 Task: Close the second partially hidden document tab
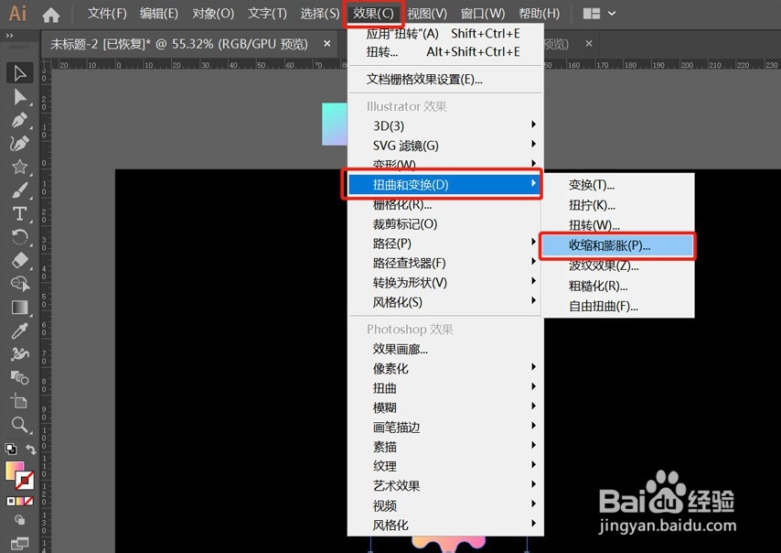[589, 43]
